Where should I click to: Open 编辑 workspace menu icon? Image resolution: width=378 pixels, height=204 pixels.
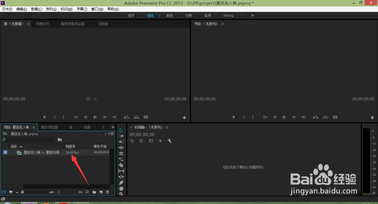[x=159, y=16]
